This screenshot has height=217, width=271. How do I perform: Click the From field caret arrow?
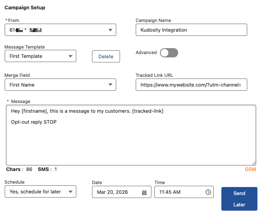click(x=110, y=30)
